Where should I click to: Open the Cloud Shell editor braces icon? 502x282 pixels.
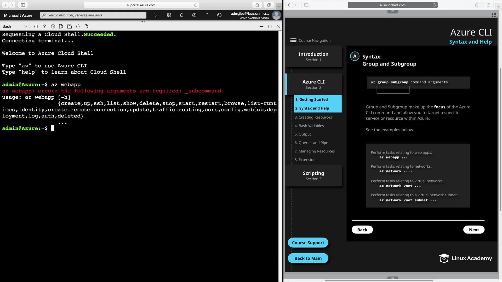(78, 26)
